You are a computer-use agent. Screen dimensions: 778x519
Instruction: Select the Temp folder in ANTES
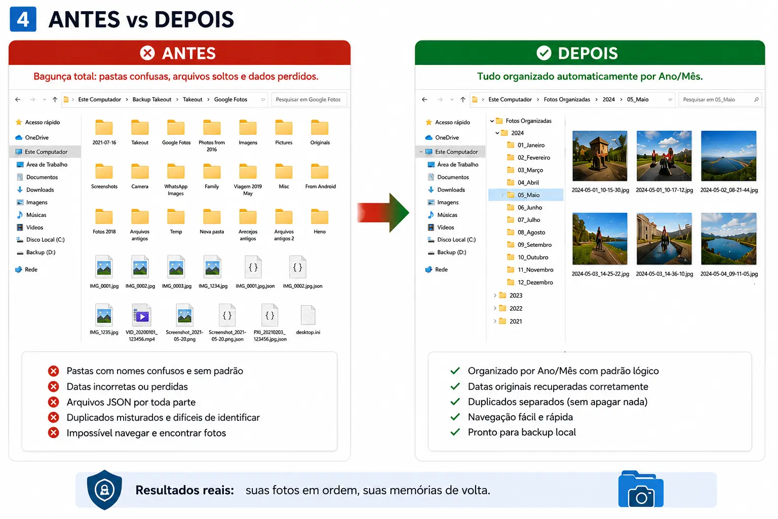point(176,221)
